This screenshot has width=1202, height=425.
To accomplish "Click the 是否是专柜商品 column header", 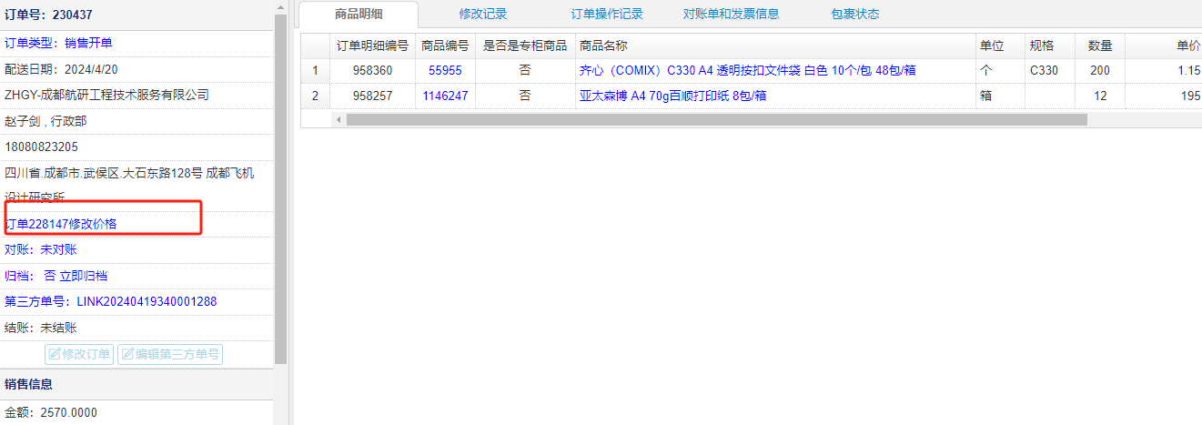I will pyautogui.click(x=525, y=46).
